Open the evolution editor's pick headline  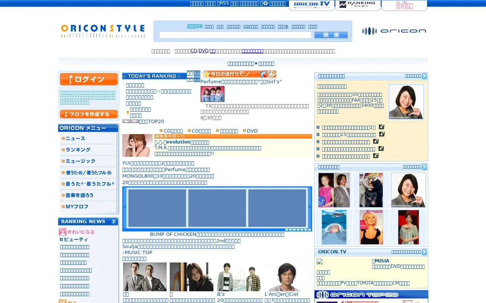point(182,142)
